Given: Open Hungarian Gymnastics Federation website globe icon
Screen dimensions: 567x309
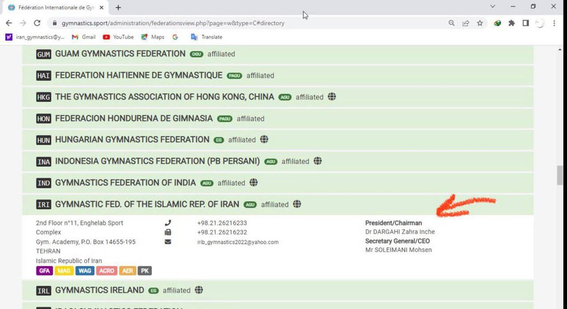Looking at the screenshot, I should (x=264, y=139).
